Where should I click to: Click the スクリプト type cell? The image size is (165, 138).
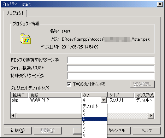coord(117,100)
